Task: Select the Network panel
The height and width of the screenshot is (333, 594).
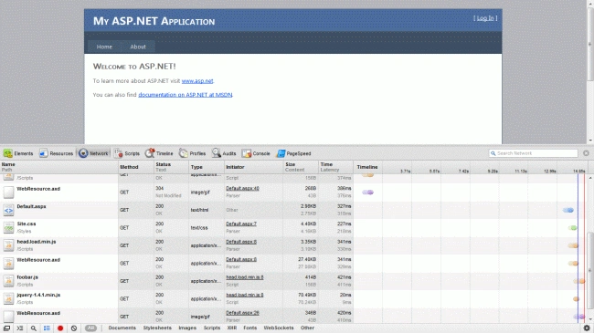Action: 93,153
